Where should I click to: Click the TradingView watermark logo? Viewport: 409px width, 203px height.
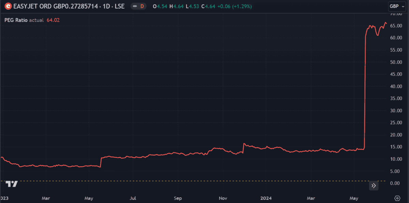(x=11, y=184)
